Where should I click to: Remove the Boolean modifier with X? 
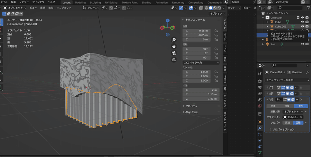click(301, 100)
